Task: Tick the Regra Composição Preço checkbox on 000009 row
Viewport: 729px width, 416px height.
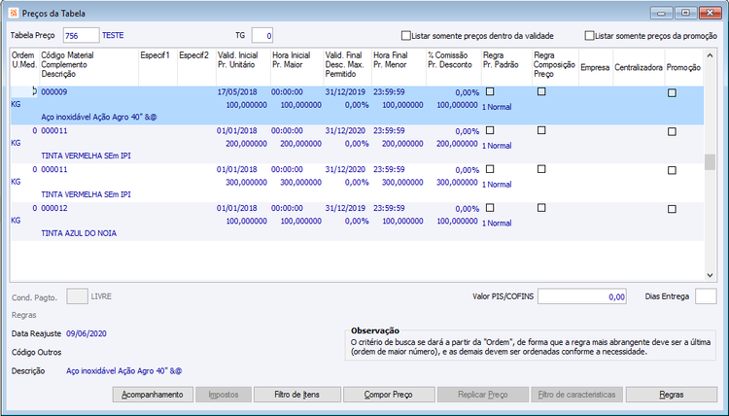Action: [541, 91]
